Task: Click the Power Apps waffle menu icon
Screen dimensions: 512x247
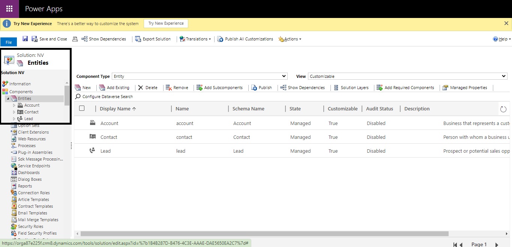Action: click(x=8, y=8)
